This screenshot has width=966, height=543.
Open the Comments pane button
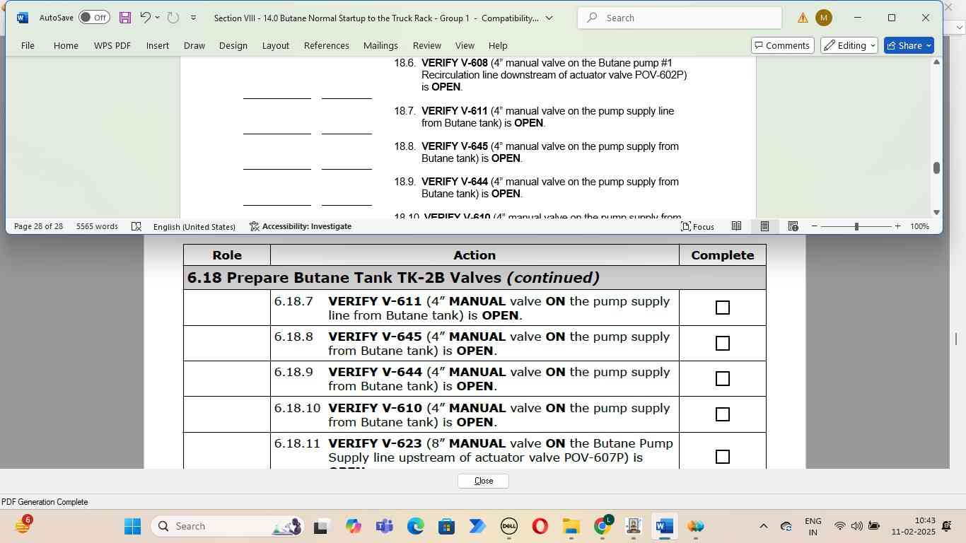tap(782, 45)
